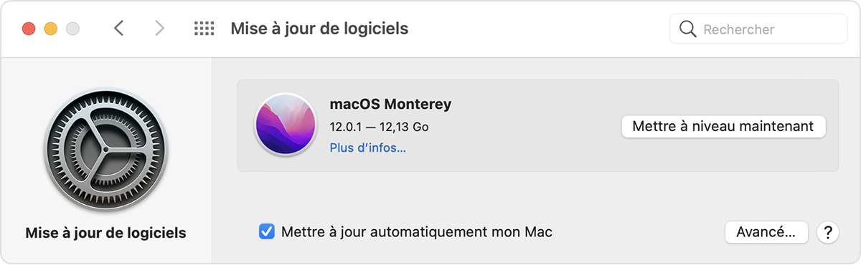Click sidebar label "Mise à jour de logiciels"
The width and height of the screenshot is (861, 265).
tap(105, 233)
